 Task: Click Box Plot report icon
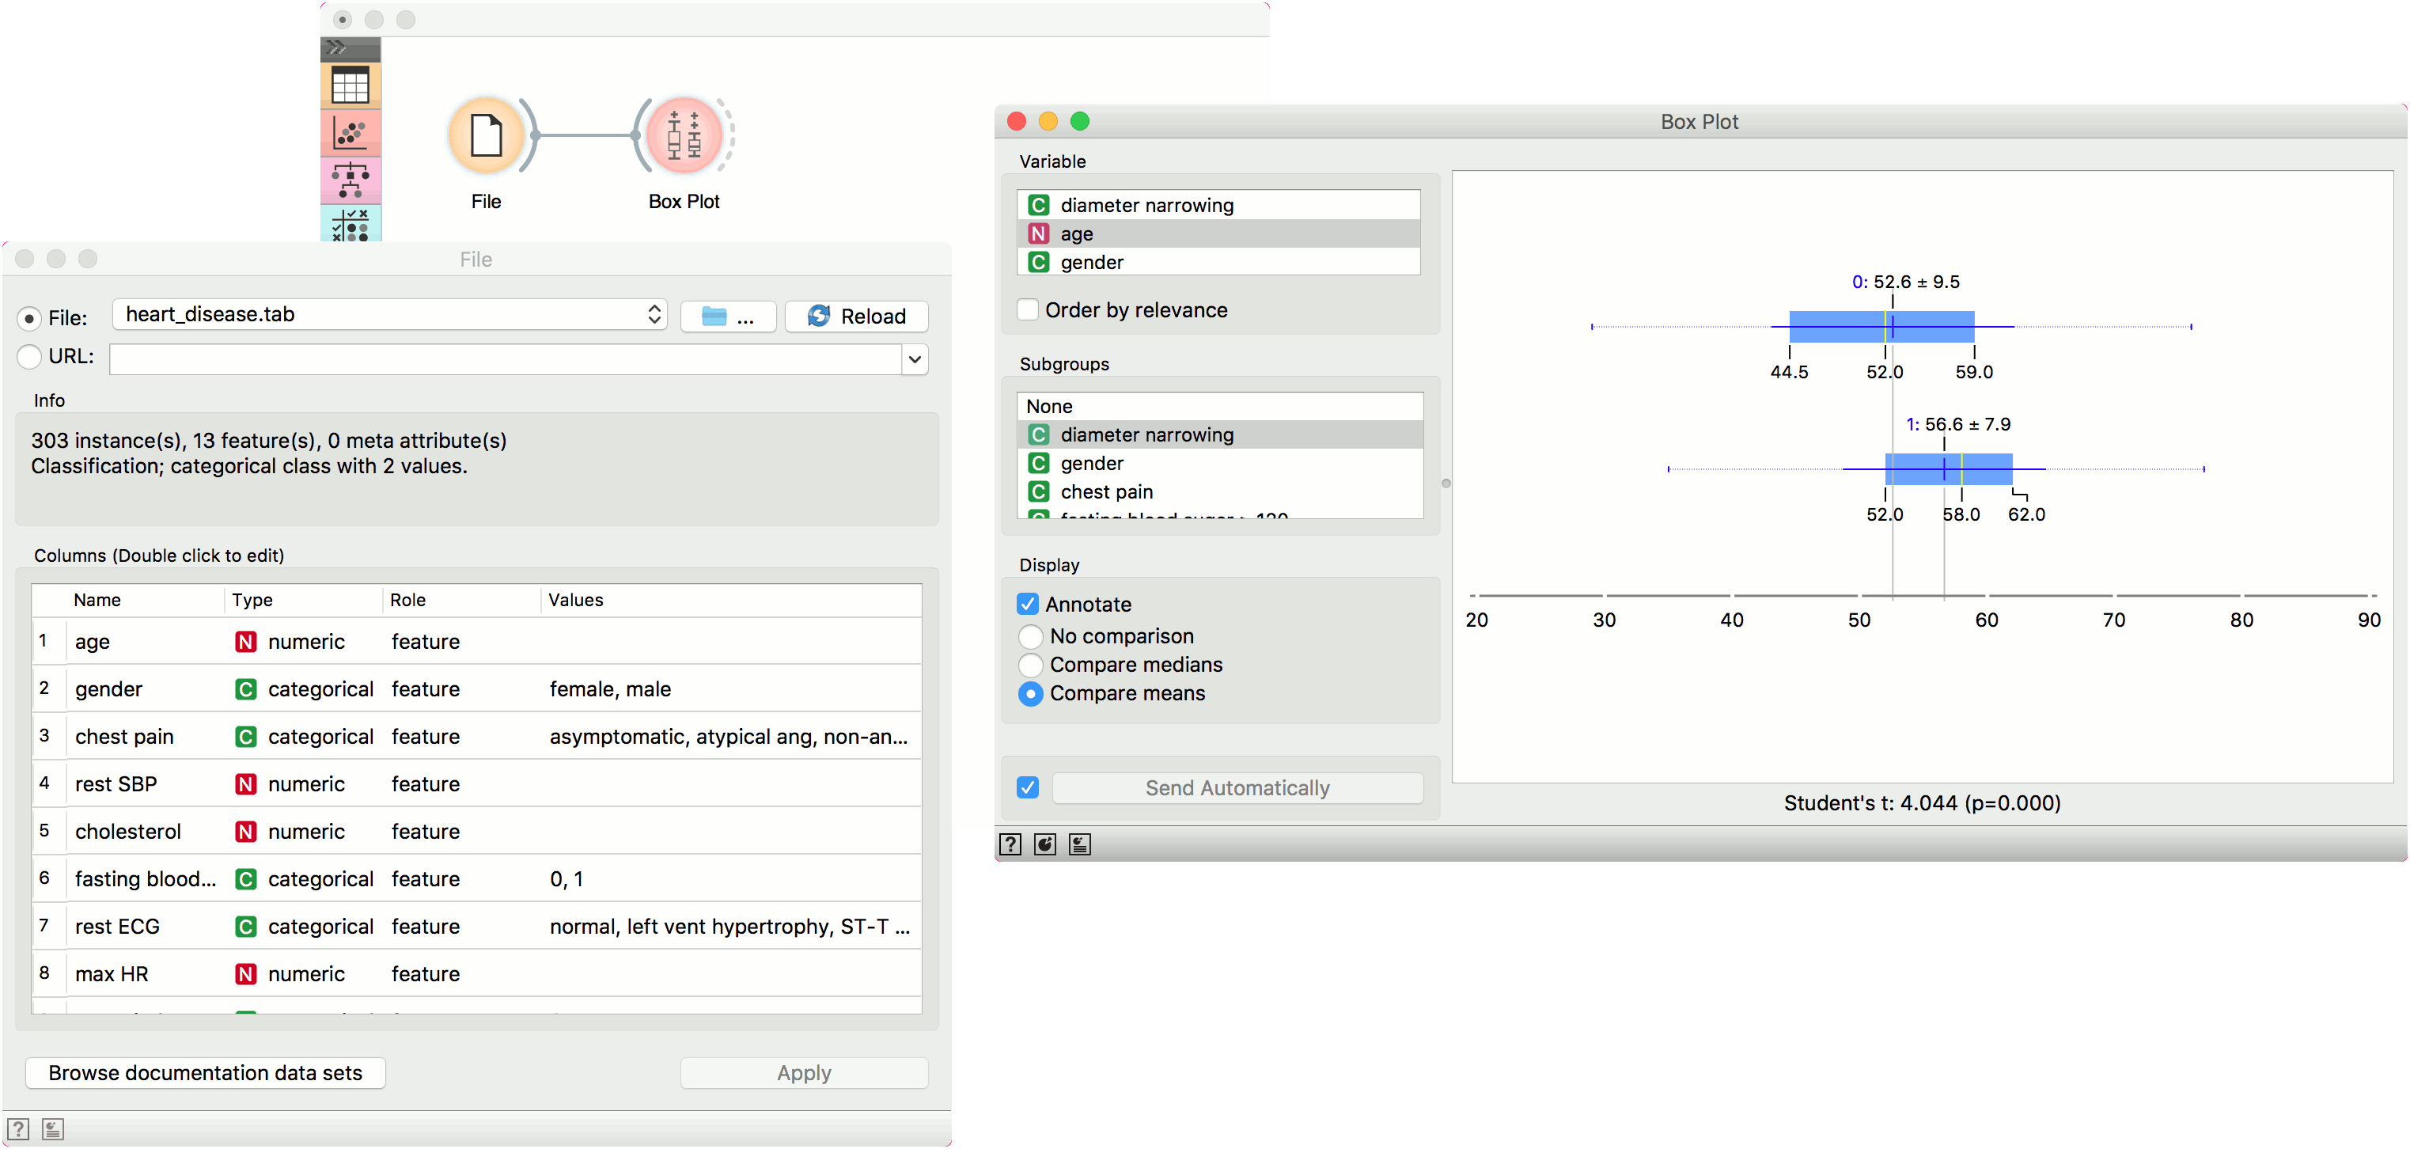[x=1080, y=844]
